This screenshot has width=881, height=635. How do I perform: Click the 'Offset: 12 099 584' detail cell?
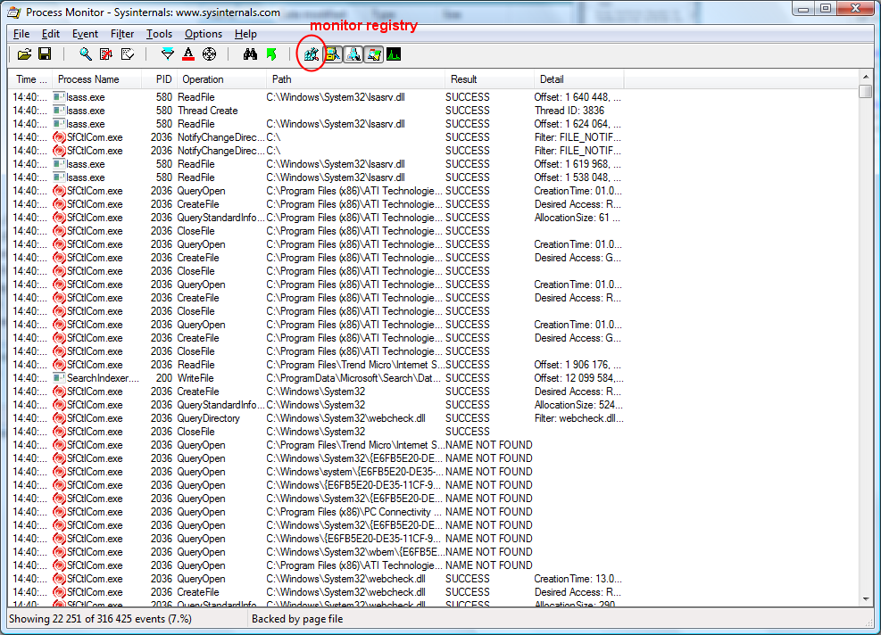tap(578, 378)
